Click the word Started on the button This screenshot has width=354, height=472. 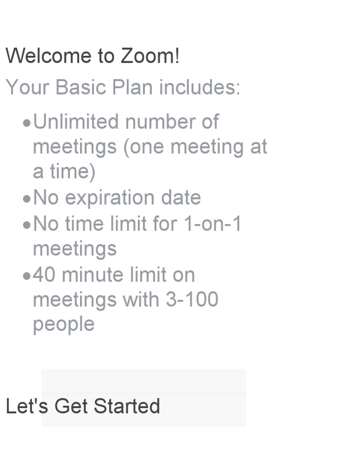tap(127, 407)
